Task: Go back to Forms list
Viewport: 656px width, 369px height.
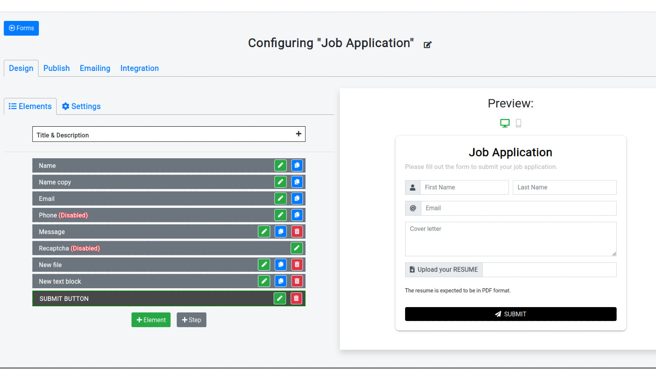Action: click(21, 28)
